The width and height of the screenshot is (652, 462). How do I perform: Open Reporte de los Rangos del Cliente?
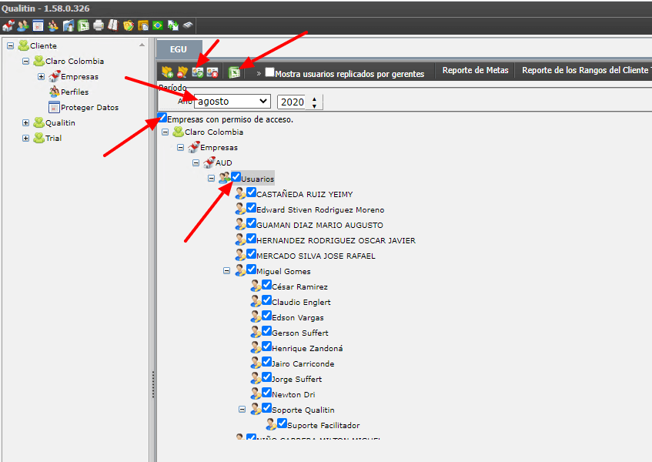pos(587,70)
